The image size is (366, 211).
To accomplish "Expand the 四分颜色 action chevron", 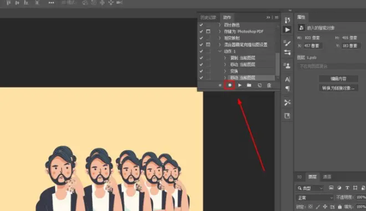I will 220,25.
